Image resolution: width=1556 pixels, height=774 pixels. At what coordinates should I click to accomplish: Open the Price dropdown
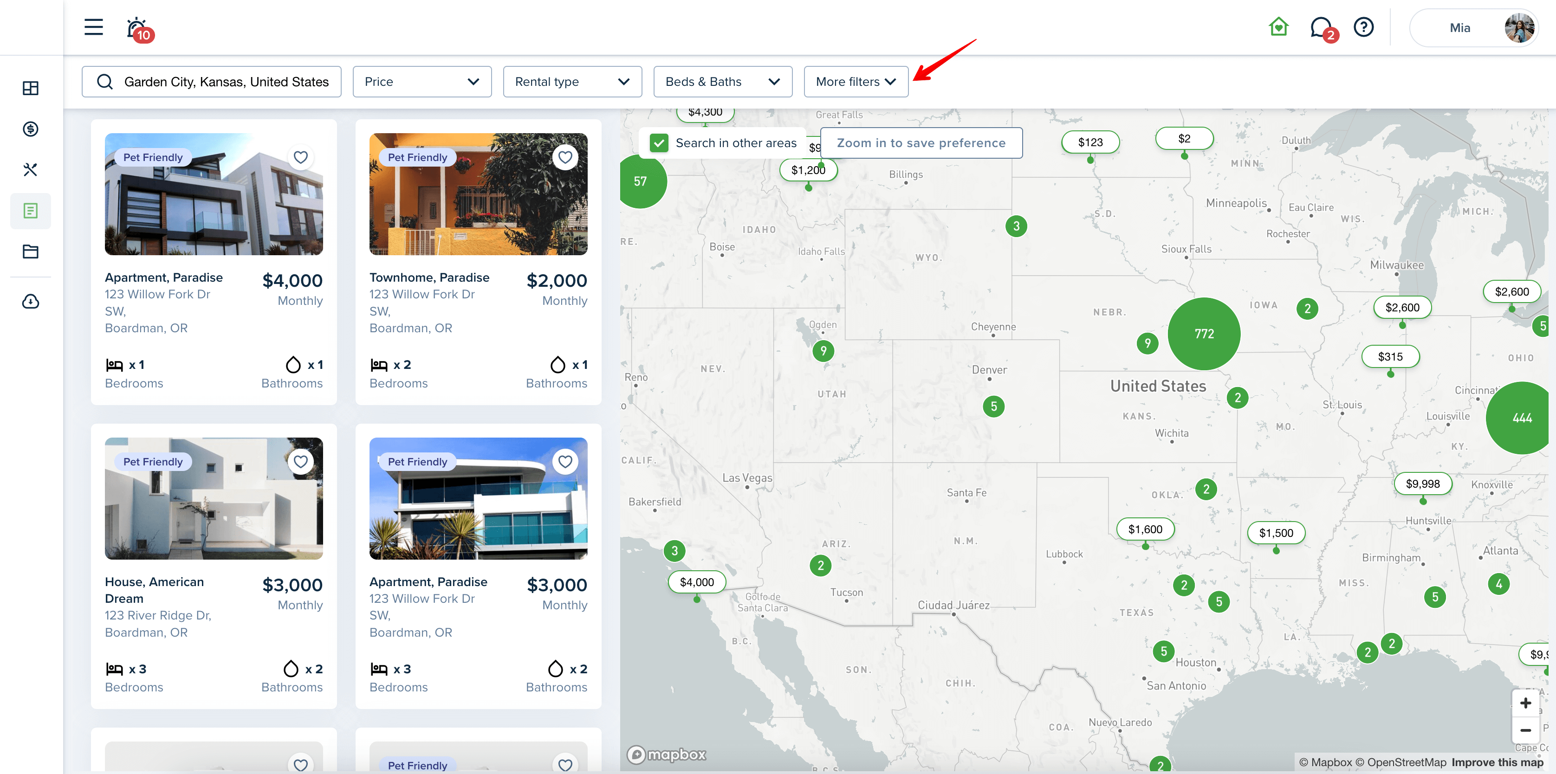tap(422, 82)
